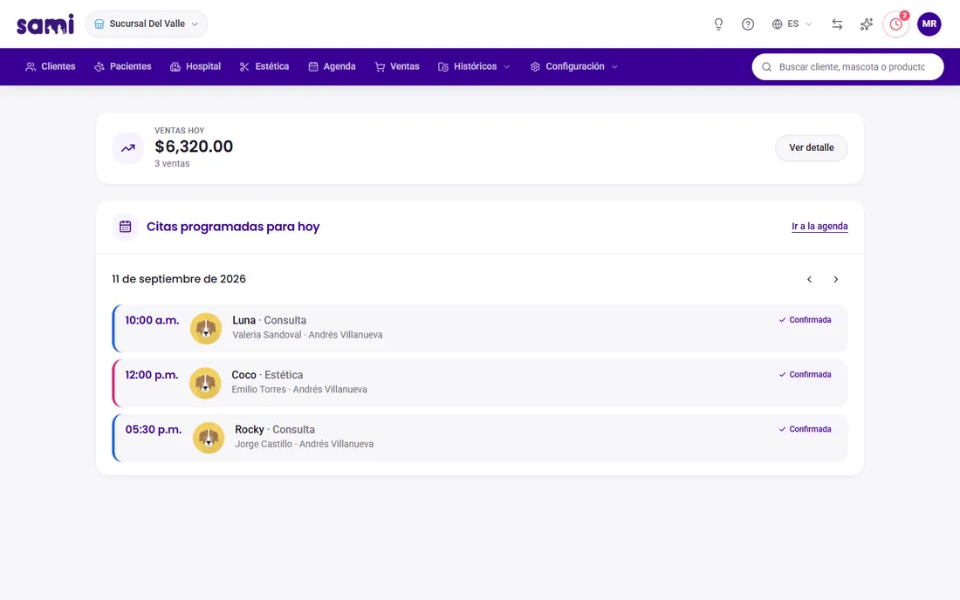Open the Sucursal Del Valle branch selector

(147, 24)
